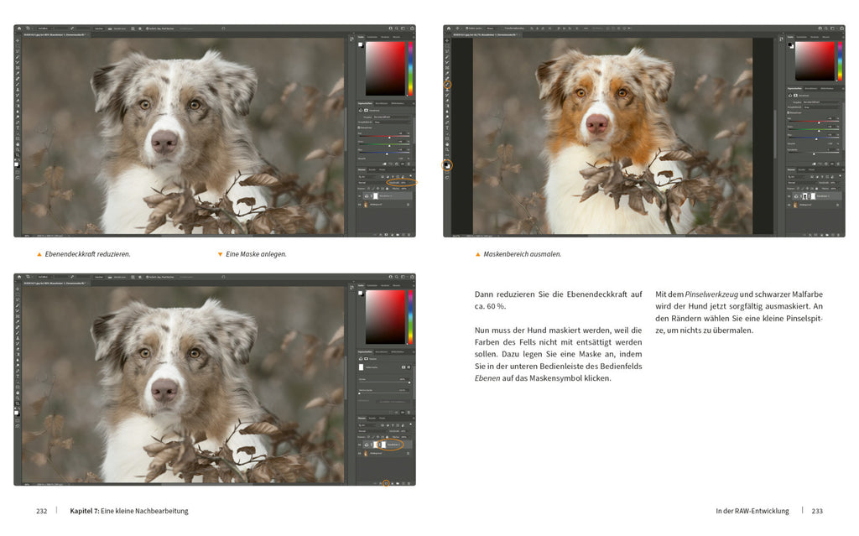Screen dimensions: 859x536
Task: Click the layer mask thumbnail in top-right Layers panel
Action: [812, 196]
